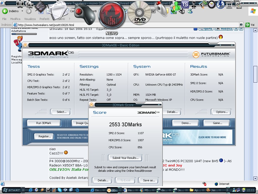
Task: Click the popup blocked status bar icon
Action: pos(204,184)
